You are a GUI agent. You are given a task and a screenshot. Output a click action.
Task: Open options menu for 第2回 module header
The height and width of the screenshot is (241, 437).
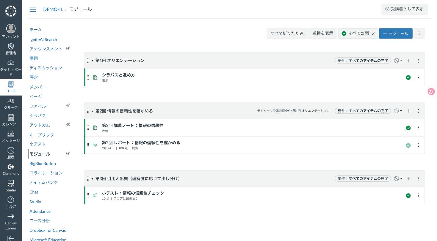pyautogui.click(x=419, y=111)
